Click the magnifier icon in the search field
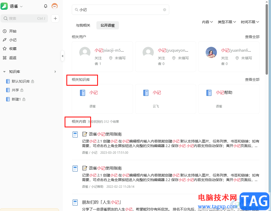Screen dimensions: 271x211 pos(76,10)
